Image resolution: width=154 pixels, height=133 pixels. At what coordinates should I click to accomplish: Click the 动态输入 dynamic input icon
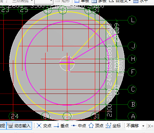pyautogui.click(x=10, y=126)
